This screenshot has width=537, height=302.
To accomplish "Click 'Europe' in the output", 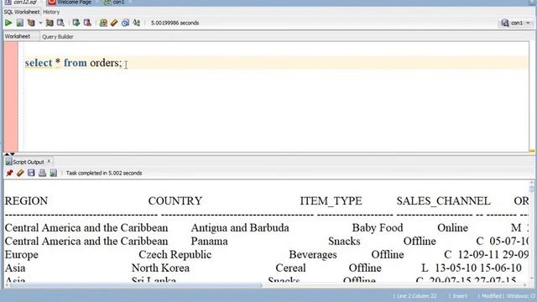I will [22, 255].
